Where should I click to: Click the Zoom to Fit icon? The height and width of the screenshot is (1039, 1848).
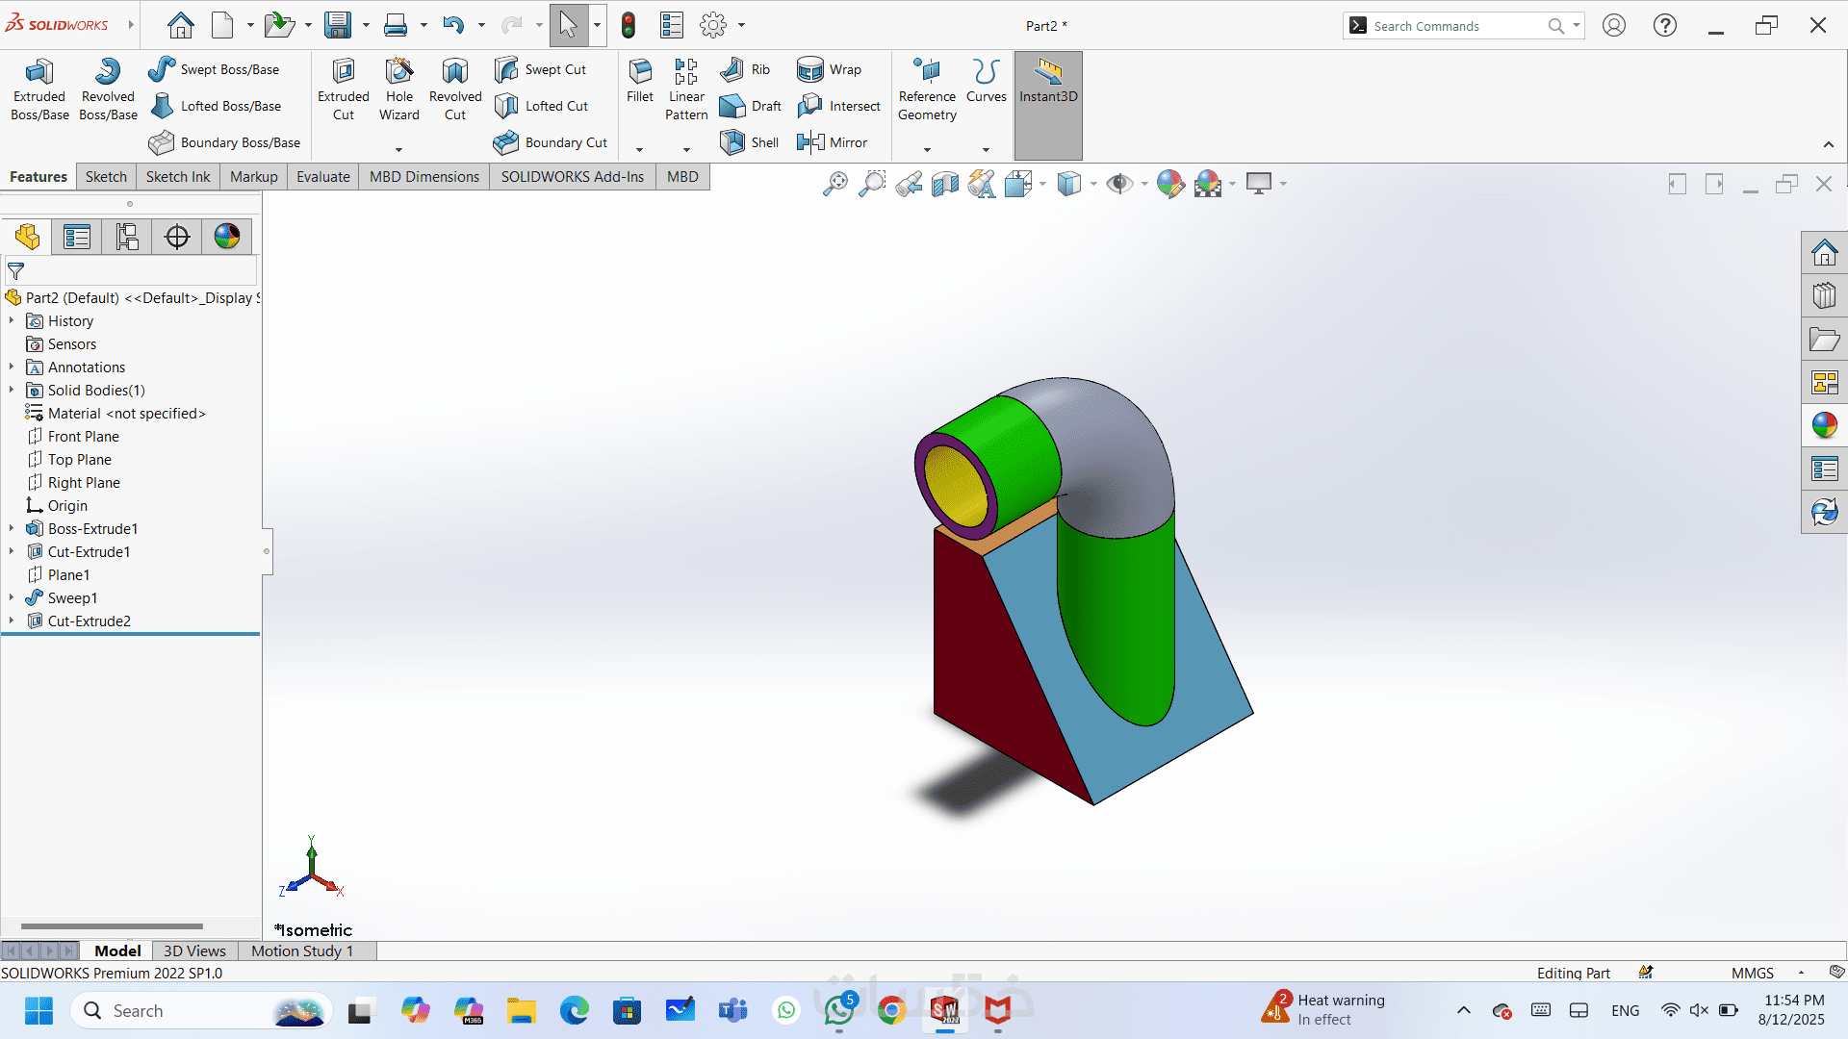834,183
